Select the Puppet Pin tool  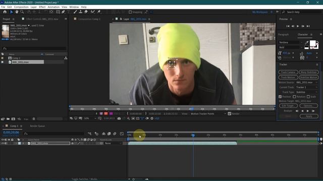pos(99,12)
